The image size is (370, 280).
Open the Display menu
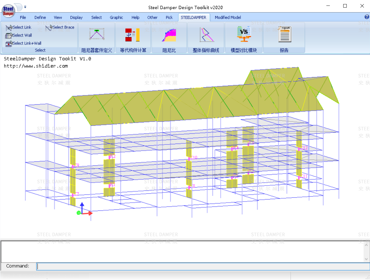76,17
